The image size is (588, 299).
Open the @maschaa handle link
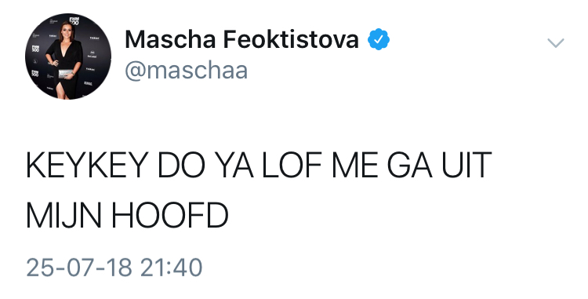186,70
